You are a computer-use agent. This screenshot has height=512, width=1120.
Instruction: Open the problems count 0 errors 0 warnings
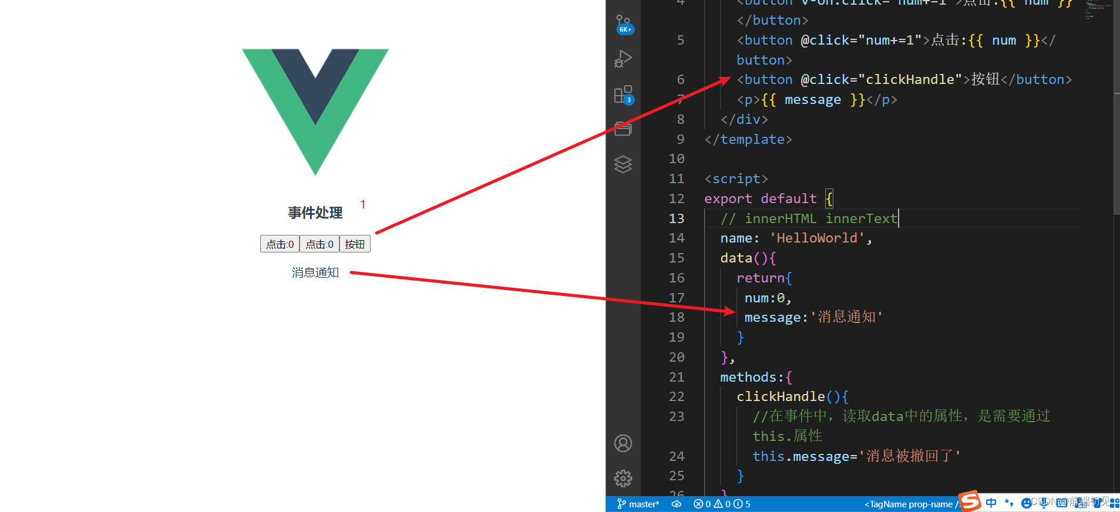coord(722,504)
